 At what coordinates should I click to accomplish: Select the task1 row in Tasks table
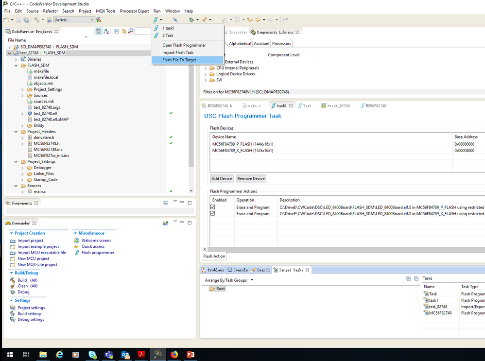(x=453, y=300)
